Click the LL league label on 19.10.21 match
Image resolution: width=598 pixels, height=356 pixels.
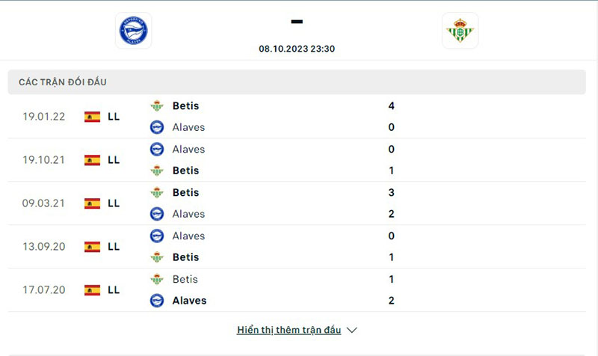point(114,160)
